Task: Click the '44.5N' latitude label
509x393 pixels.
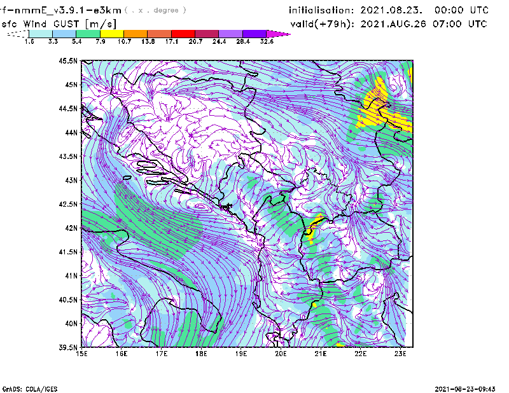Action: click(x=68, y=108)
